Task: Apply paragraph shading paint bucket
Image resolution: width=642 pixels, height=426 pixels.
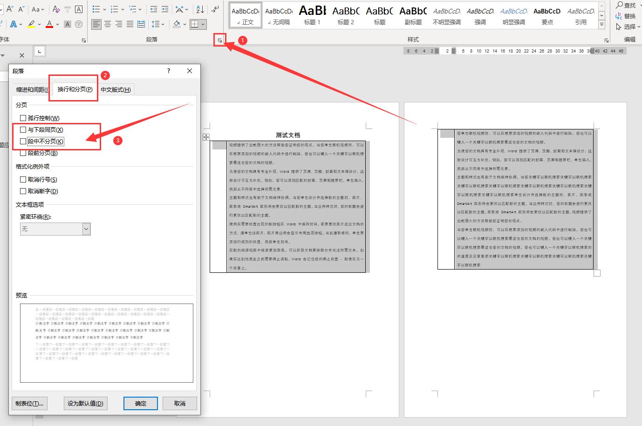Action: (x=177, y=24)
